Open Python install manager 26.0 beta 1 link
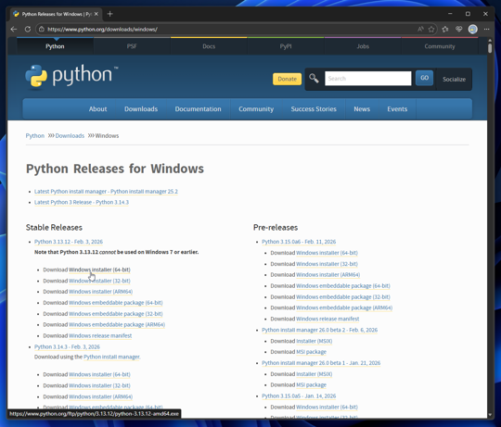 point(321,363)
